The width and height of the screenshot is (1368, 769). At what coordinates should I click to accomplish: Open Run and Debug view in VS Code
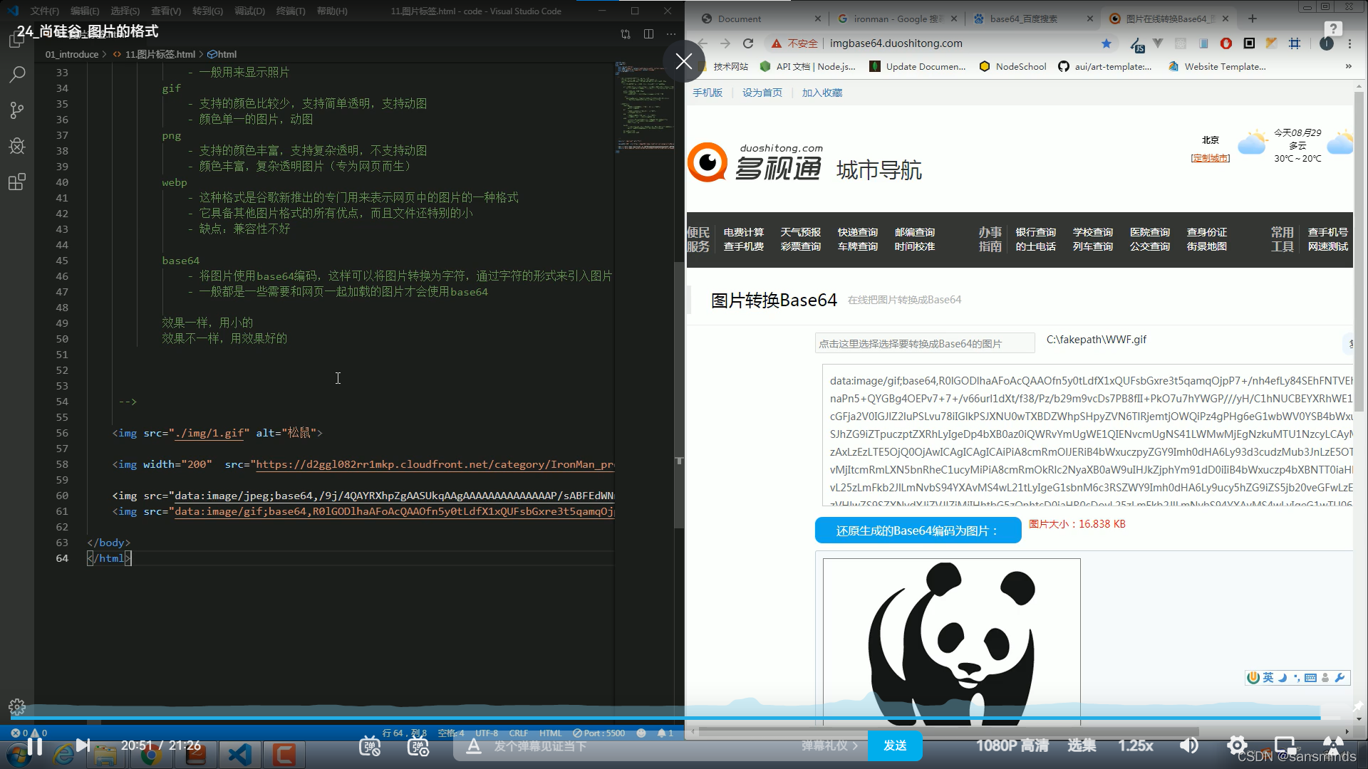[17, 146]
